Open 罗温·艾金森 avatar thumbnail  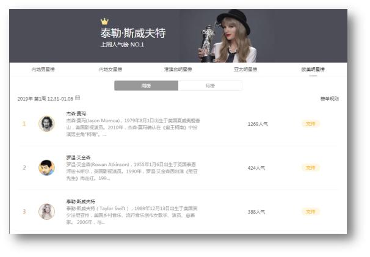[47, 167]
